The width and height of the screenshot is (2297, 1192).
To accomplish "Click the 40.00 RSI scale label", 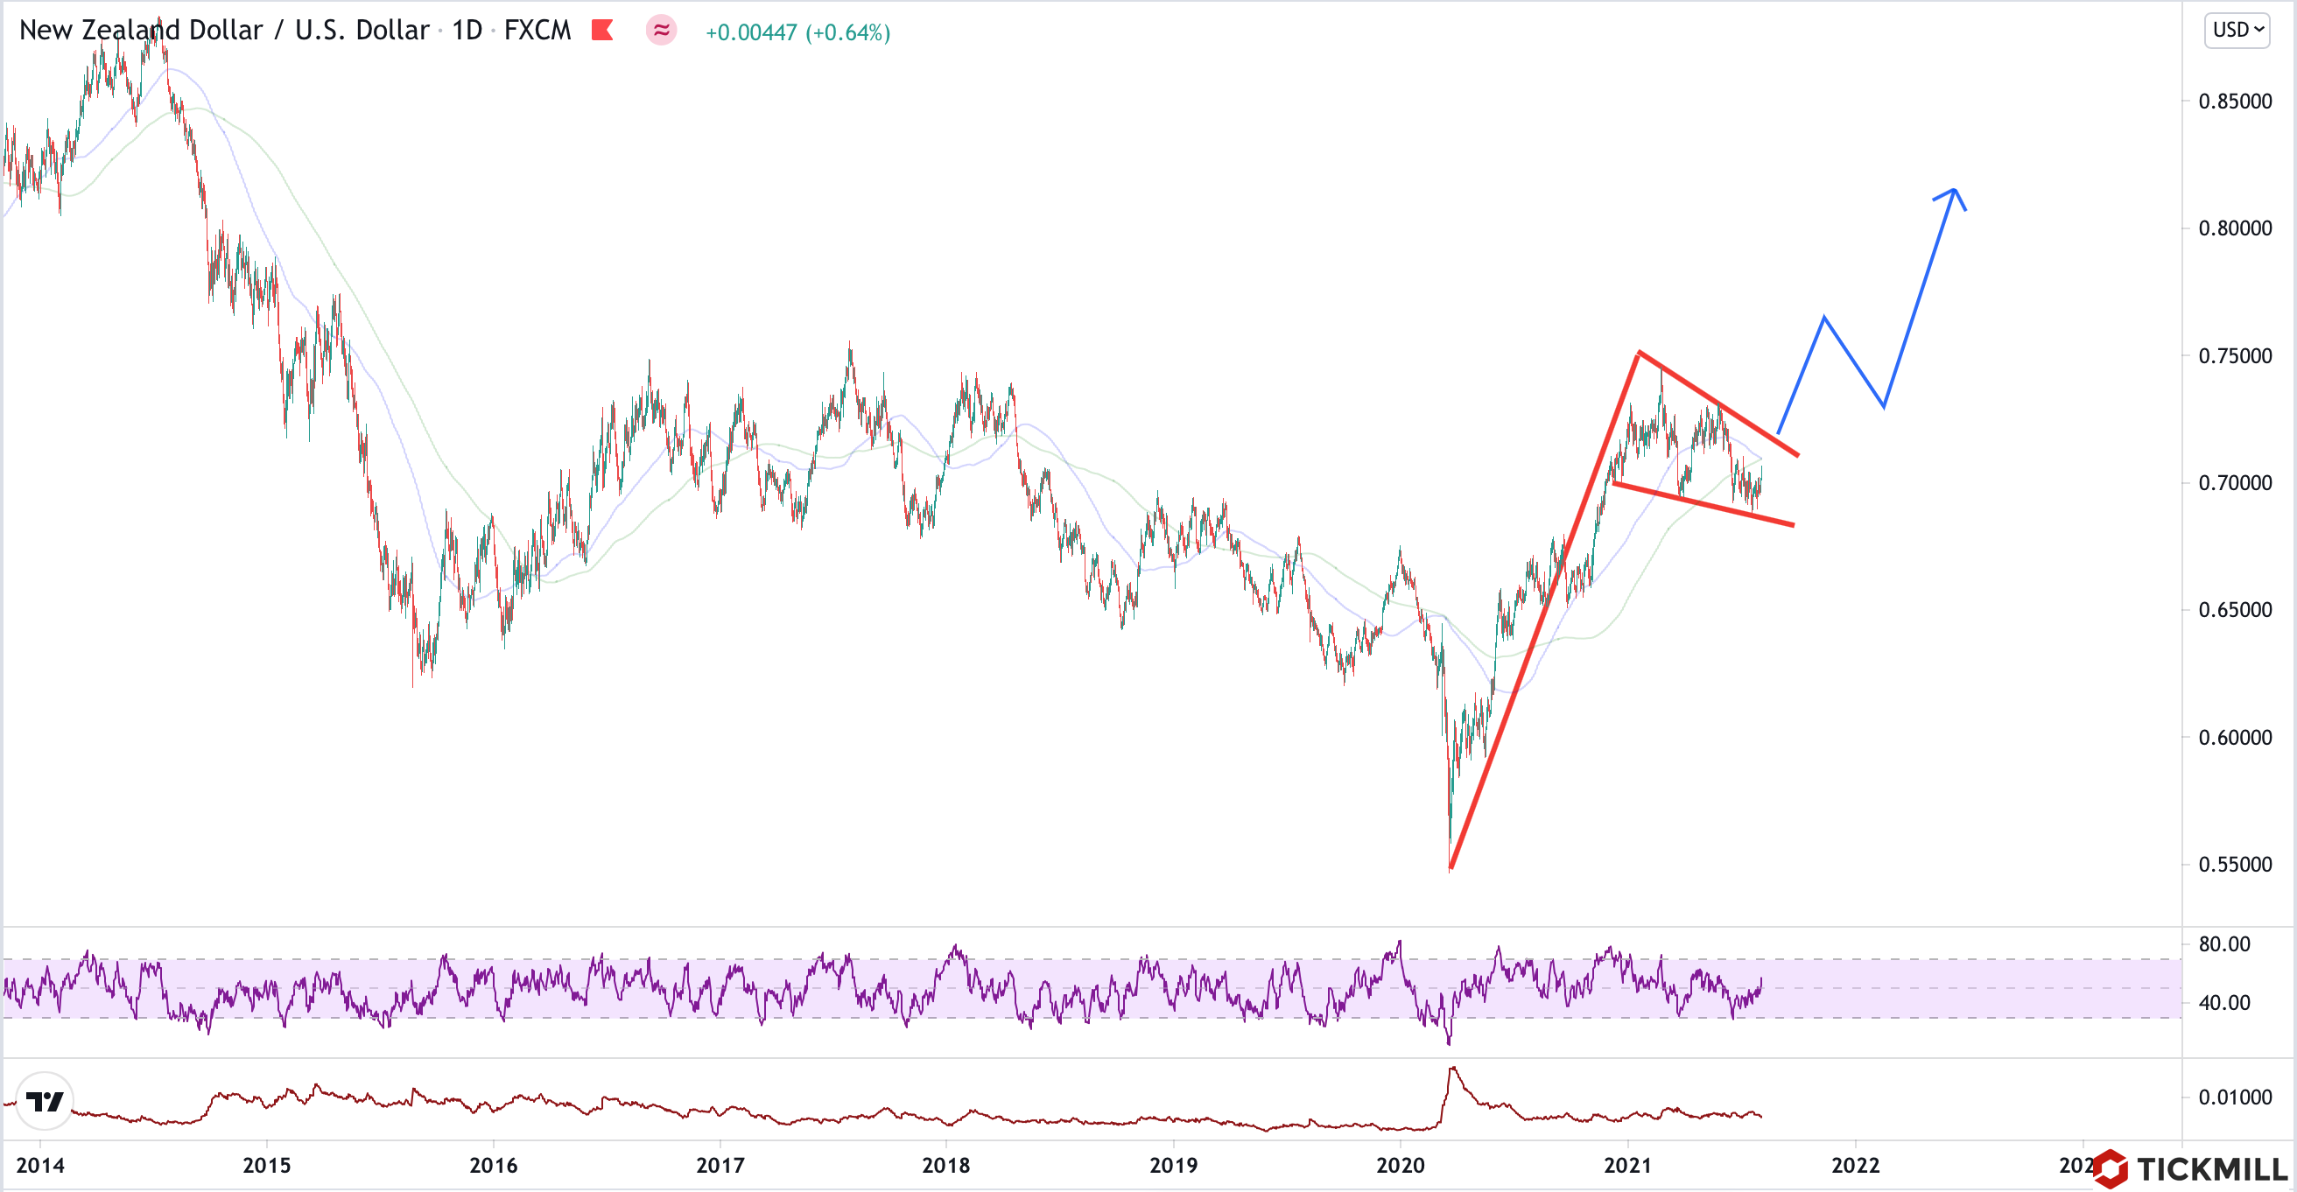I will pos(2223,1002).
